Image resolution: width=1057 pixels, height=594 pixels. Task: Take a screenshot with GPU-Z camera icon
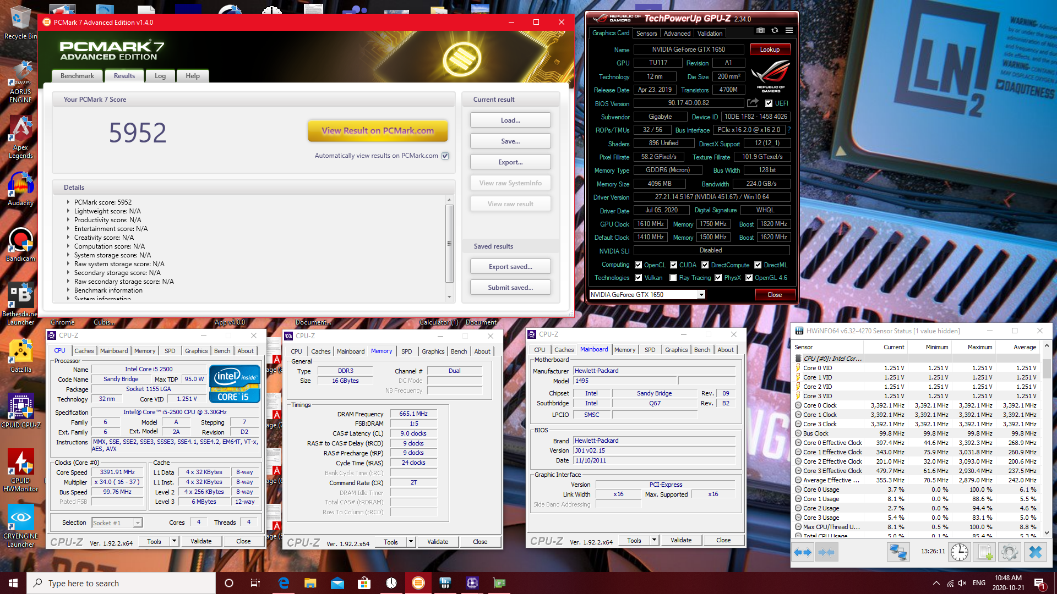[760, 30]
